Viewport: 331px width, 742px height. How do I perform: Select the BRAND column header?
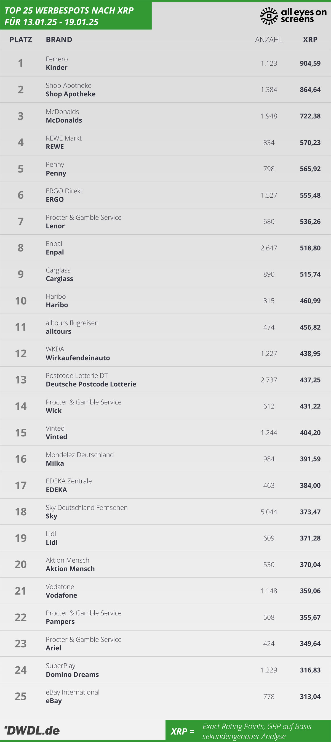coord(59,39)
